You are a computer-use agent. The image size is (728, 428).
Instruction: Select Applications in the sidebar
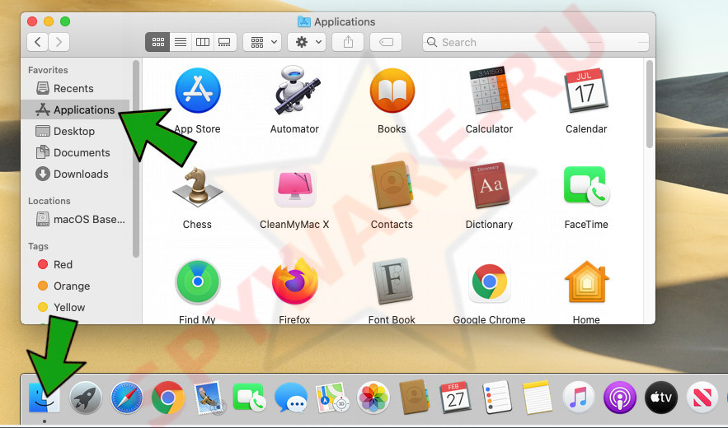[x=77, y=109]
